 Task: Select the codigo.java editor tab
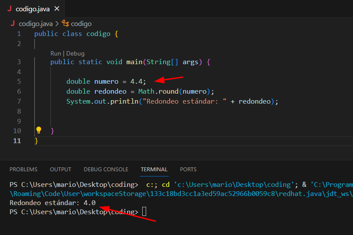click(x=33, y=9)
